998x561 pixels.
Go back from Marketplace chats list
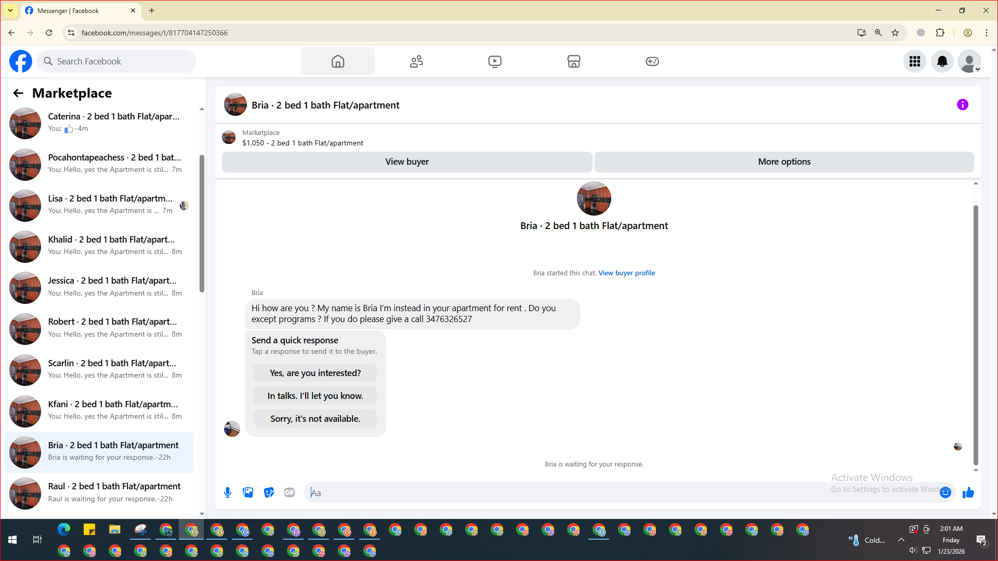click(18, 93)
